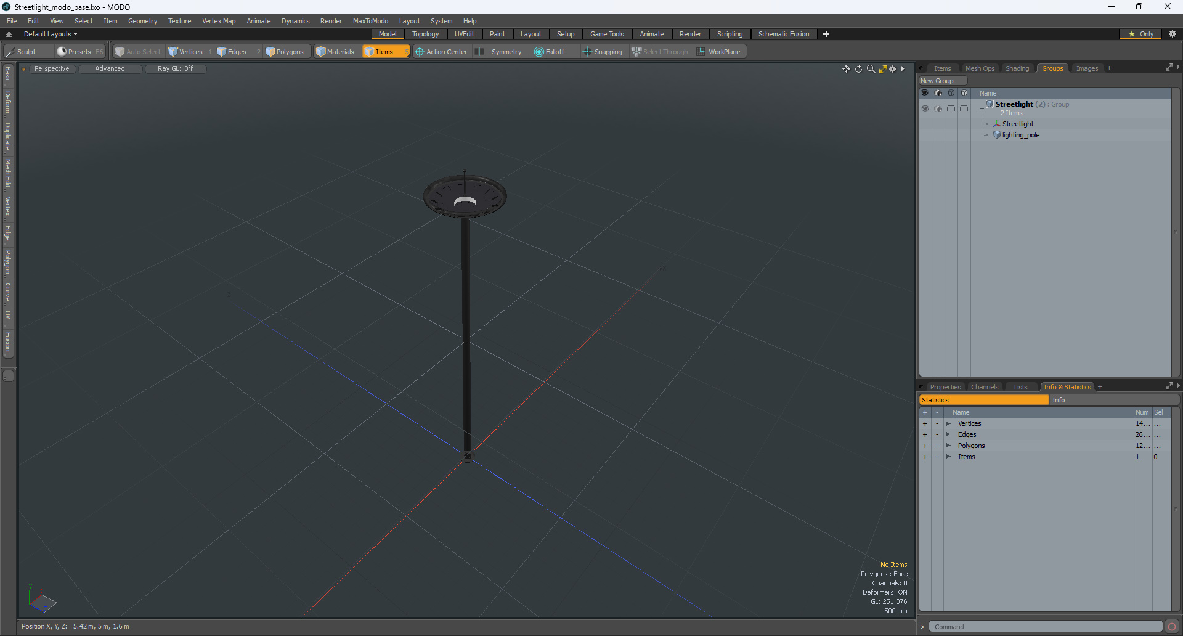
Task: Open the WorkPlane menu
Action: click(719, 52)
